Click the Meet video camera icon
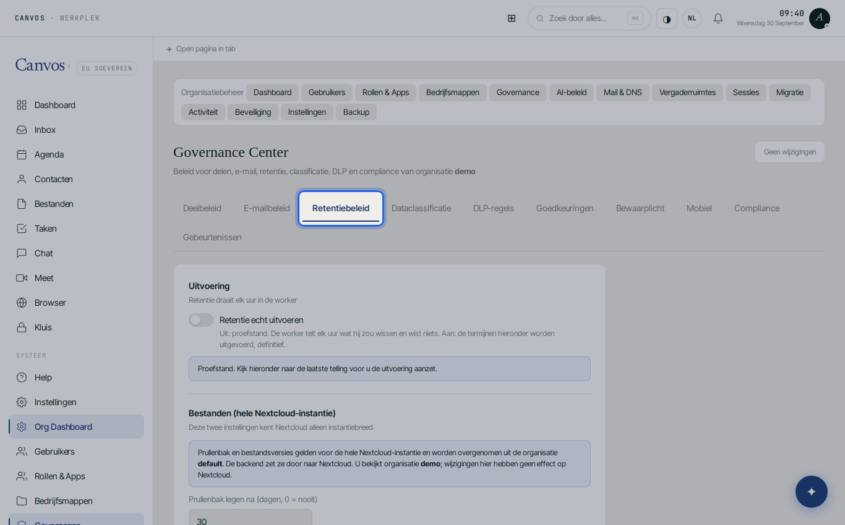Image resolution: width=845 pixels, height=525 pixels. coord(22,278)
